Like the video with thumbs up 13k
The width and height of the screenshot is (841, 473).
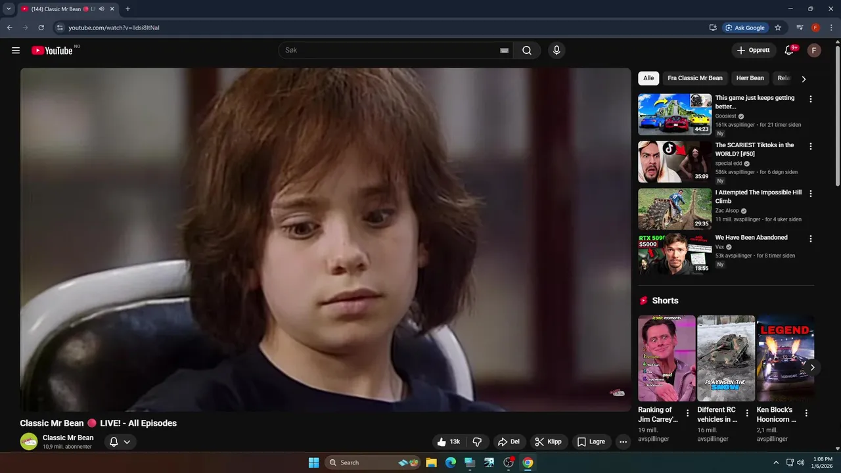448,442
